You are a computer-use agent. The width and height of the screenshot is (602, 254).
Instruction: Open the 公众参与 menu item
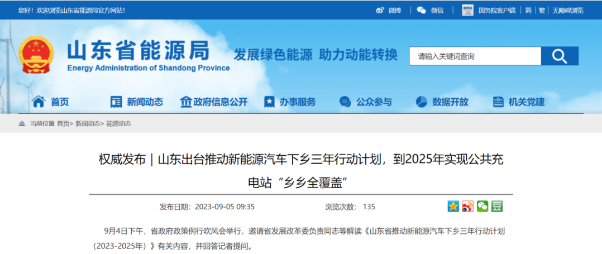click(366, 102)
